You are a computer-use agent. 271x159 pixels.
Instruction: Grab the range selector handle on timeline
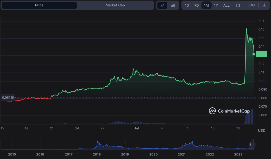(x=252, y=144)
